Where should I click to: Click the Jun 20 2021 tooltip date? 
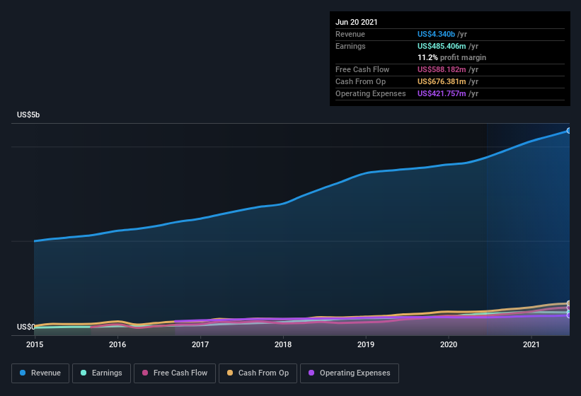coord(357,22)
